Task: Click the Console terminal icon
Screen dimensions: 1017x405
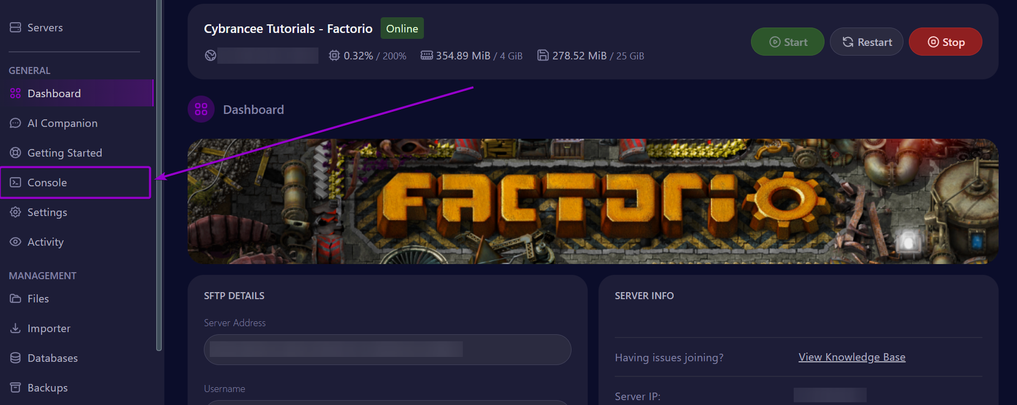Action: point(15,183)
